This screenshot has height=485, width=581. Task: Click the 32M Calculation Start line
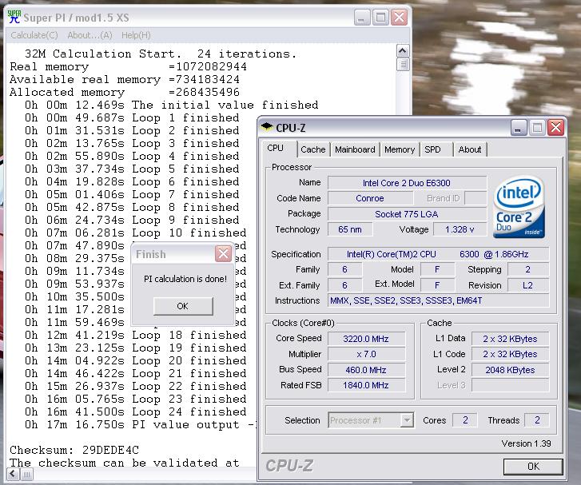161,54
